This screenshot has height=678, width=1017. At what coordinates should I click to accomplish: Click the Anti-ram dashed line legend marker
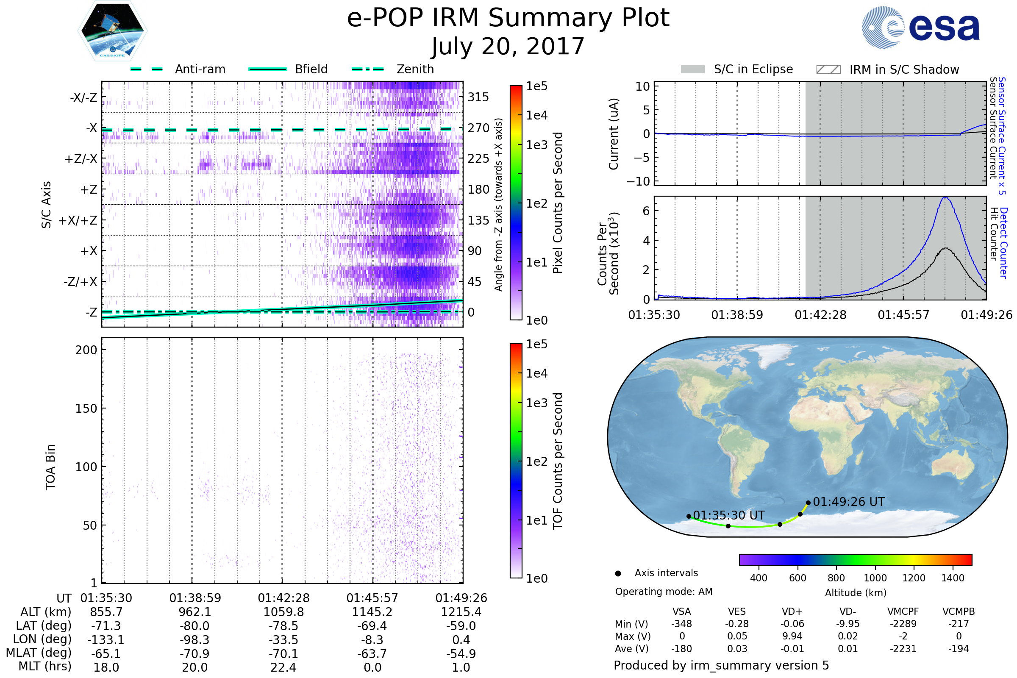[x=147, y=69]
